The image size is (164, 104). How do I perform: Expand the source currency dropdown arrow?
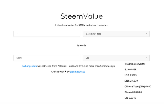[146, 34]
